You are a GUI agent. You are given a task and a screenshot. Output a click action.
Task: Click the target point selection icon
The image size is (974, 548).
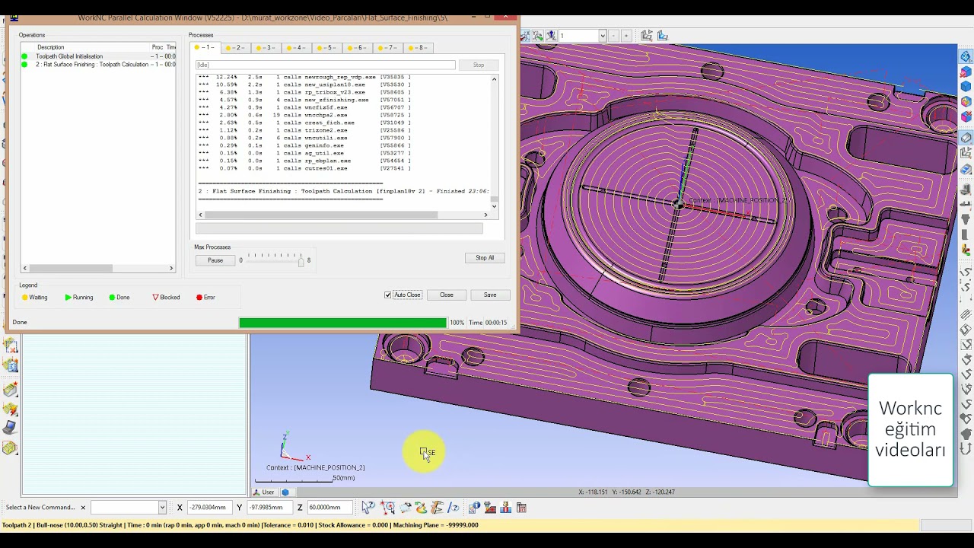[x=387, y=508]
